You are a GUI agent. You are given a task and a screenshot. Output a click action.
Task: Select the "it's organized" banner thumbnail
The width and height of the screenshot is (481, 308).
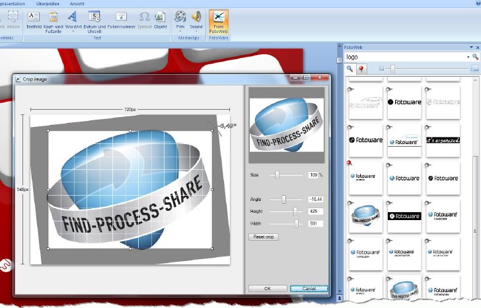tap(443, 141)
